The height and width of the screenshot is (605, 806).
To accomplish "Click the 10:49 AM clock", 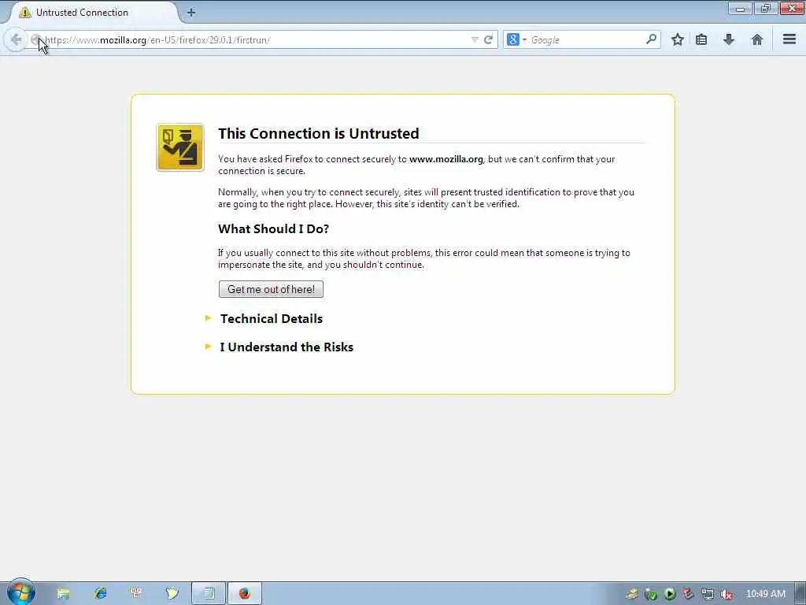I will pyautogui.click(x=765, y=594).
